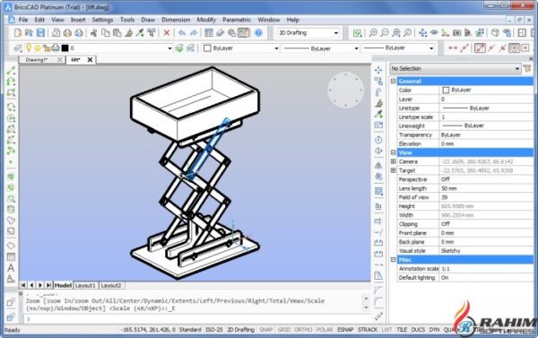Click the last-layout navigation arrow button

point(48,285)
